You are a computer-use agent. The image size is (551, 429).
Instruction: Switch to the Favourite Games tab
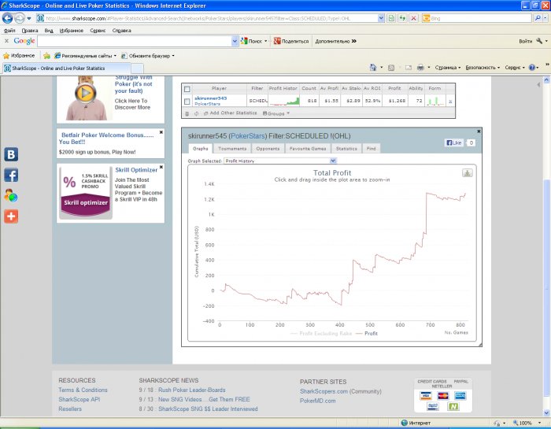pos(308,149)
